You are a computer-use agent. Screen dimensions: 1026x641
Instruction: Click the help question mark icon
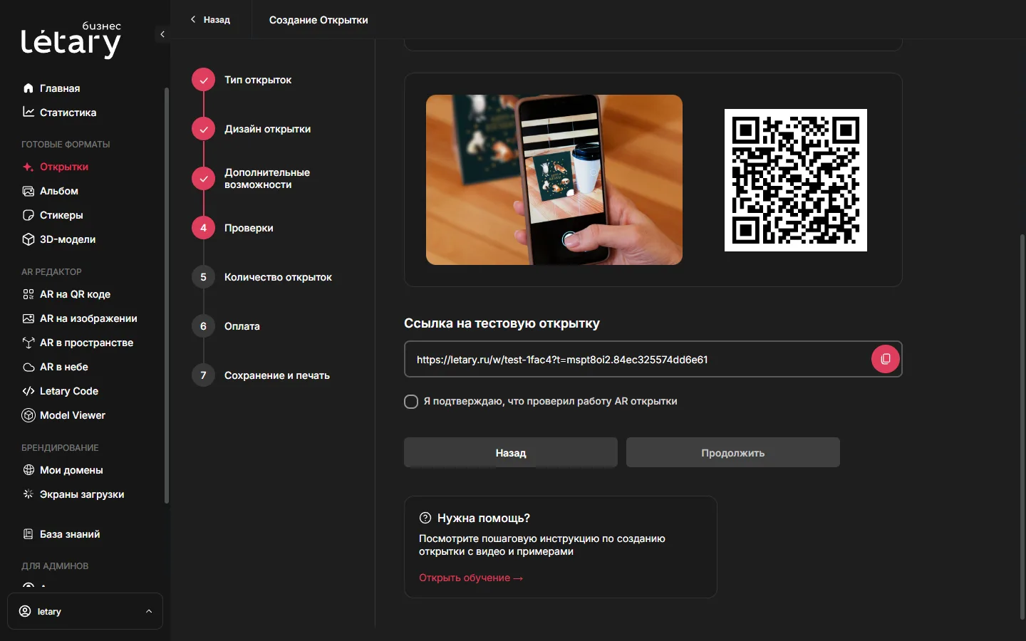click(x=425, y=518)
